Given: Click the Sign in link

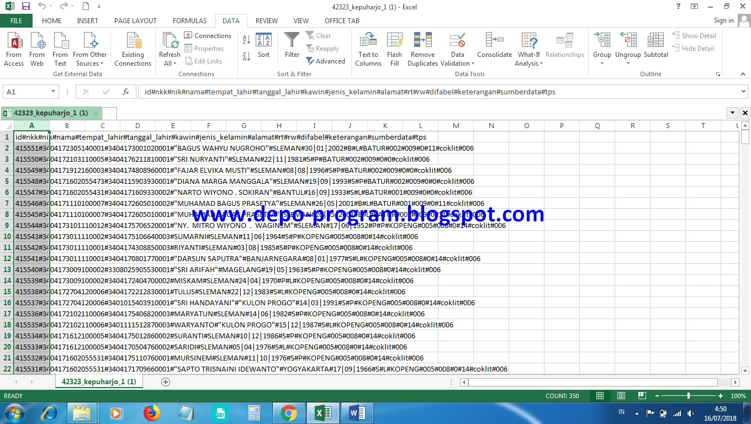Looking at the screenshot, I should [x=723, y=20].
